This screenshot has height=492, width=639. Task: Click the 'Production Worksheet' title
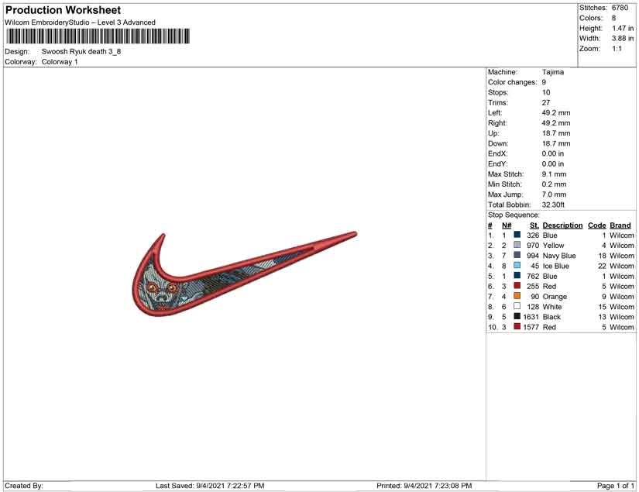64,10
